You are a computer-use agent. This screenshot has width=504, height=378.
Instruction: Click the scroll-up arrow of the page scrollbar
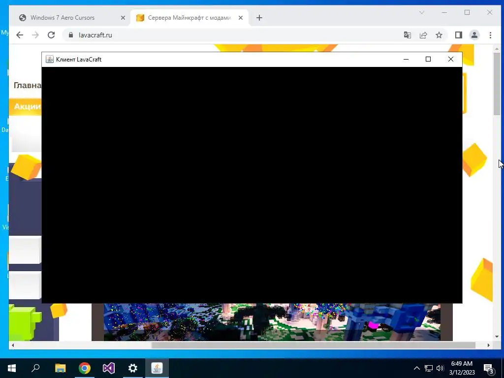[x=497, y=49]
